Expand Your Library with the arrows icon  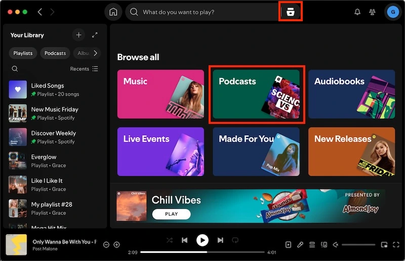click(95, 35)
